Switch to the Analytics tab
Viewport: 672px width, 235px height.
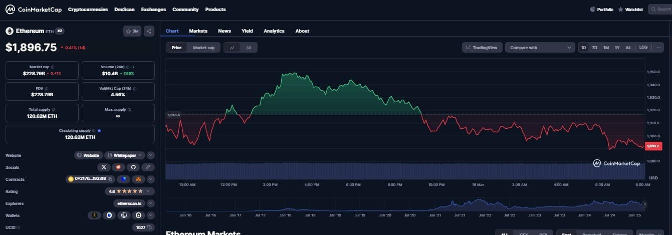(x=274, y=31)
